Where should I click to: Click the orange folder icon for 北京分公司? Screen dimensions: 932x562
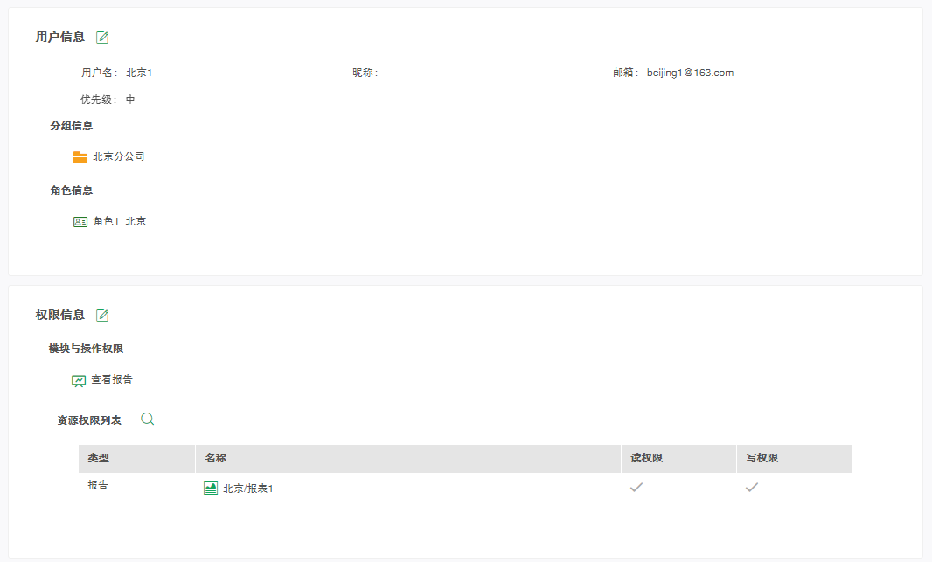[80, 157]
